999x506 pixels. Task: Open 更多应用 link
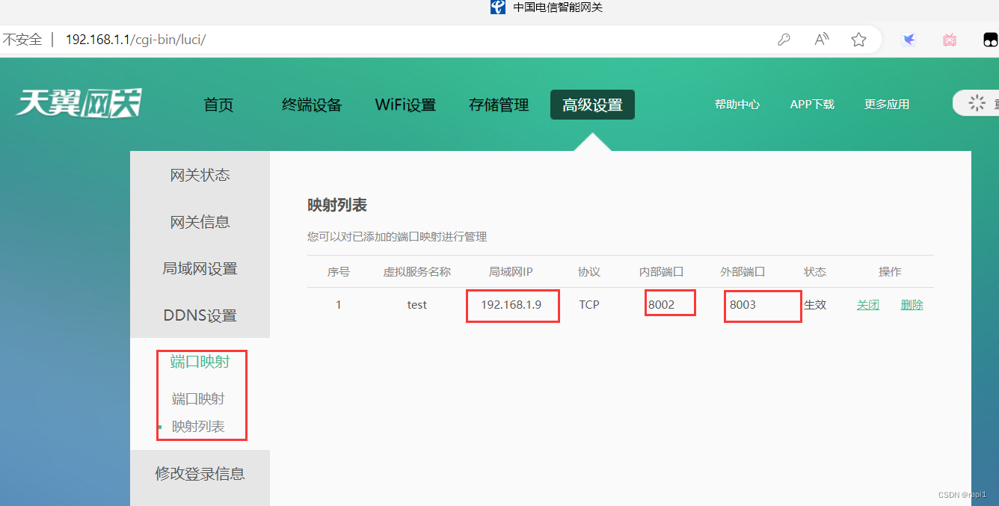tap(887, 105)
